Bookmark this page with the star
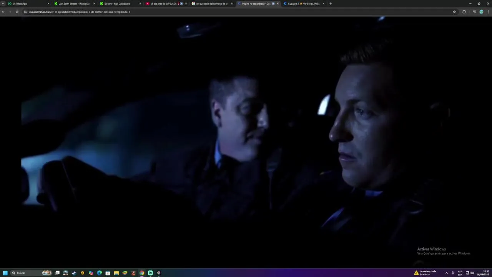This screenshot has height=277, width=492. click(x=454, y=12)
